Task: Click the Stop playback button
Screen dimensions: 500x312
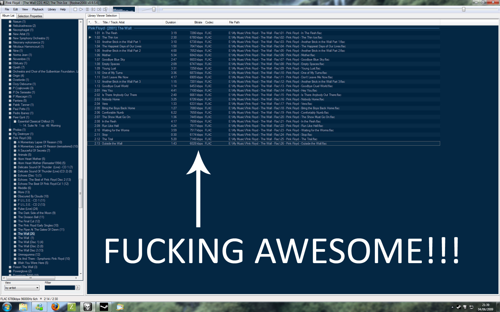Action: [75, 9]
